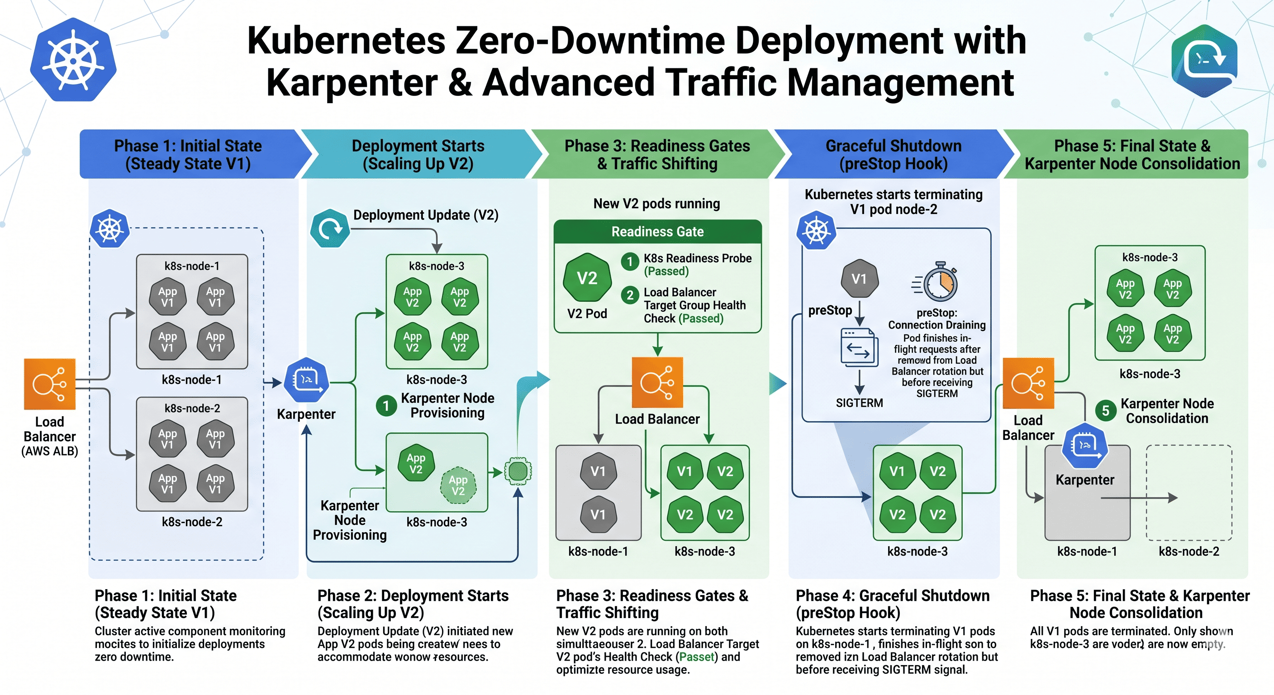Screen dimensions: 1274x695
Task: Click the green chip node icon in Phase 2
Action: point(518,471)
